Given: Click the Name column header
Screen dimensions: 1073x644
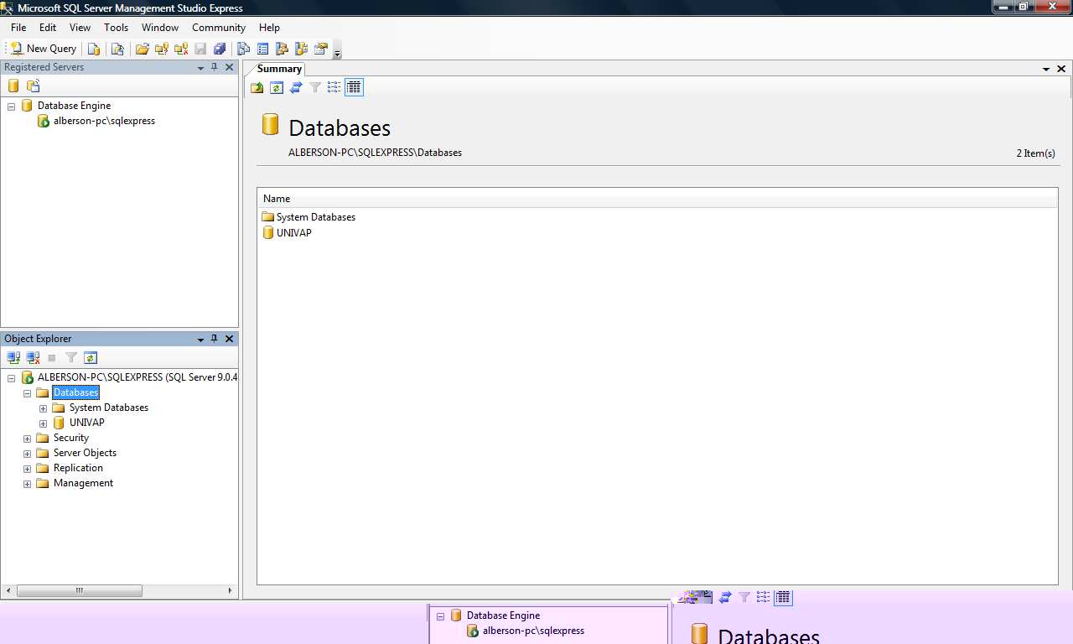Looking at the screenshot, I should tap(657, 199).
